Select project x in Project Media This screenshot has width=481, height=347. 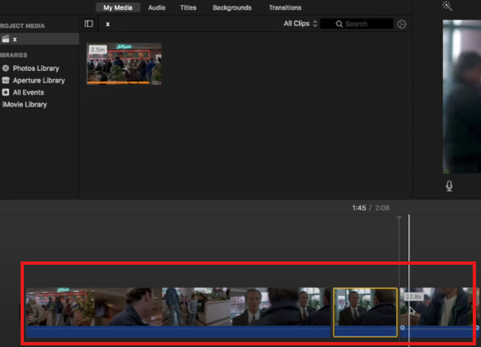(x=39, y=39)
